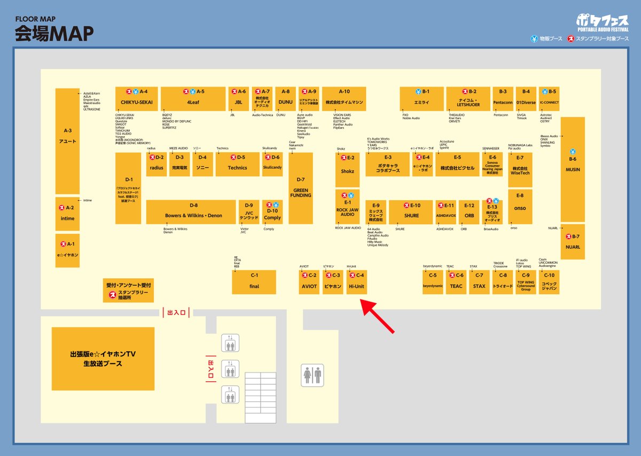Select booth E-12 ORB
Image resolution: width=641 pixels, height=456 pixels.
(x=469, y=212)
